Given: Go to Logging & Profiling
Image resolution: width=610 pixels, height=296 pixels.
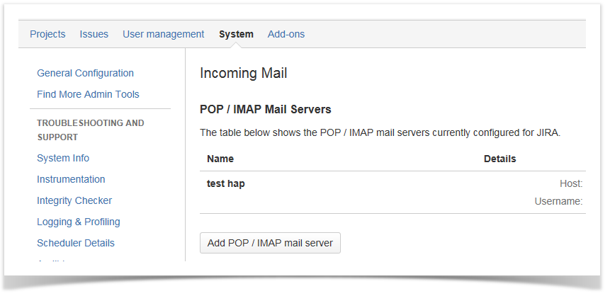Looking at the screenshot, I should [x=79, y=222].
